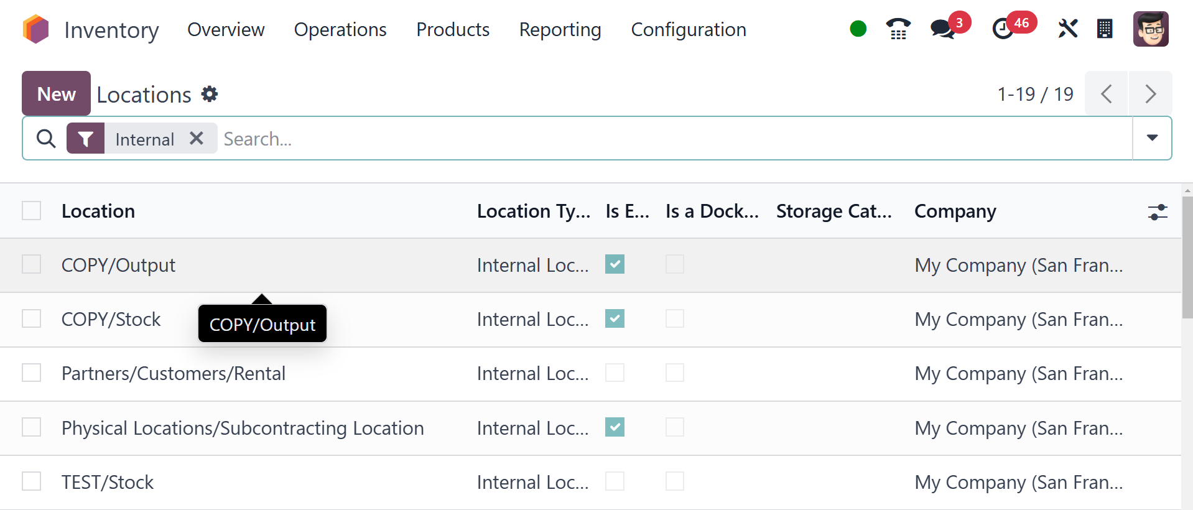The height and width of the screenshot is (510, 1193).
Task: Click the company building switcher icon
Action: tap(1105, 29)
